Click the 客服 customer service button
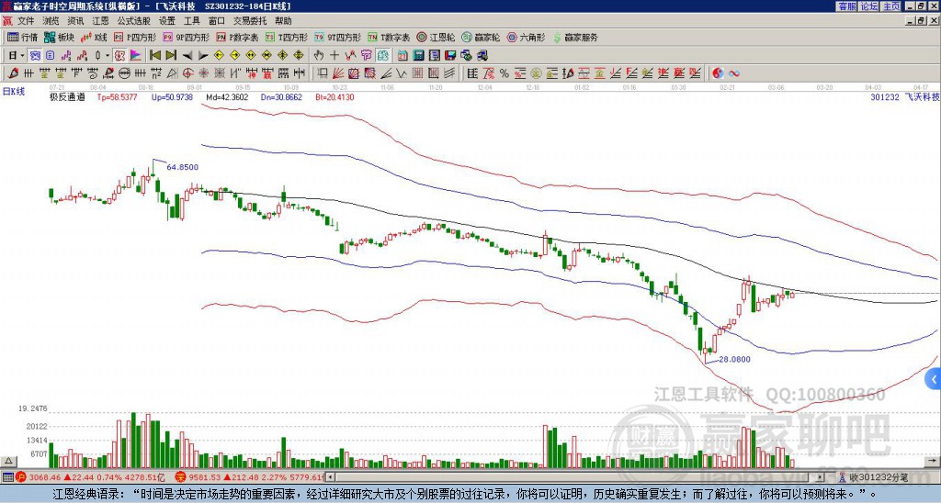Screen dimensions: 941x503 [x=846, y=6]
